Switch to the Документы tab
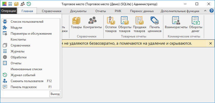This screenshot has height=103, width=215. click(78, 11)
